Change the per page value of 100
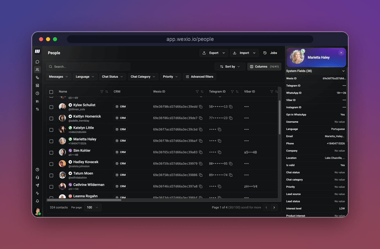380x249 pixels. pyautogui.click(x=93, y=208)
